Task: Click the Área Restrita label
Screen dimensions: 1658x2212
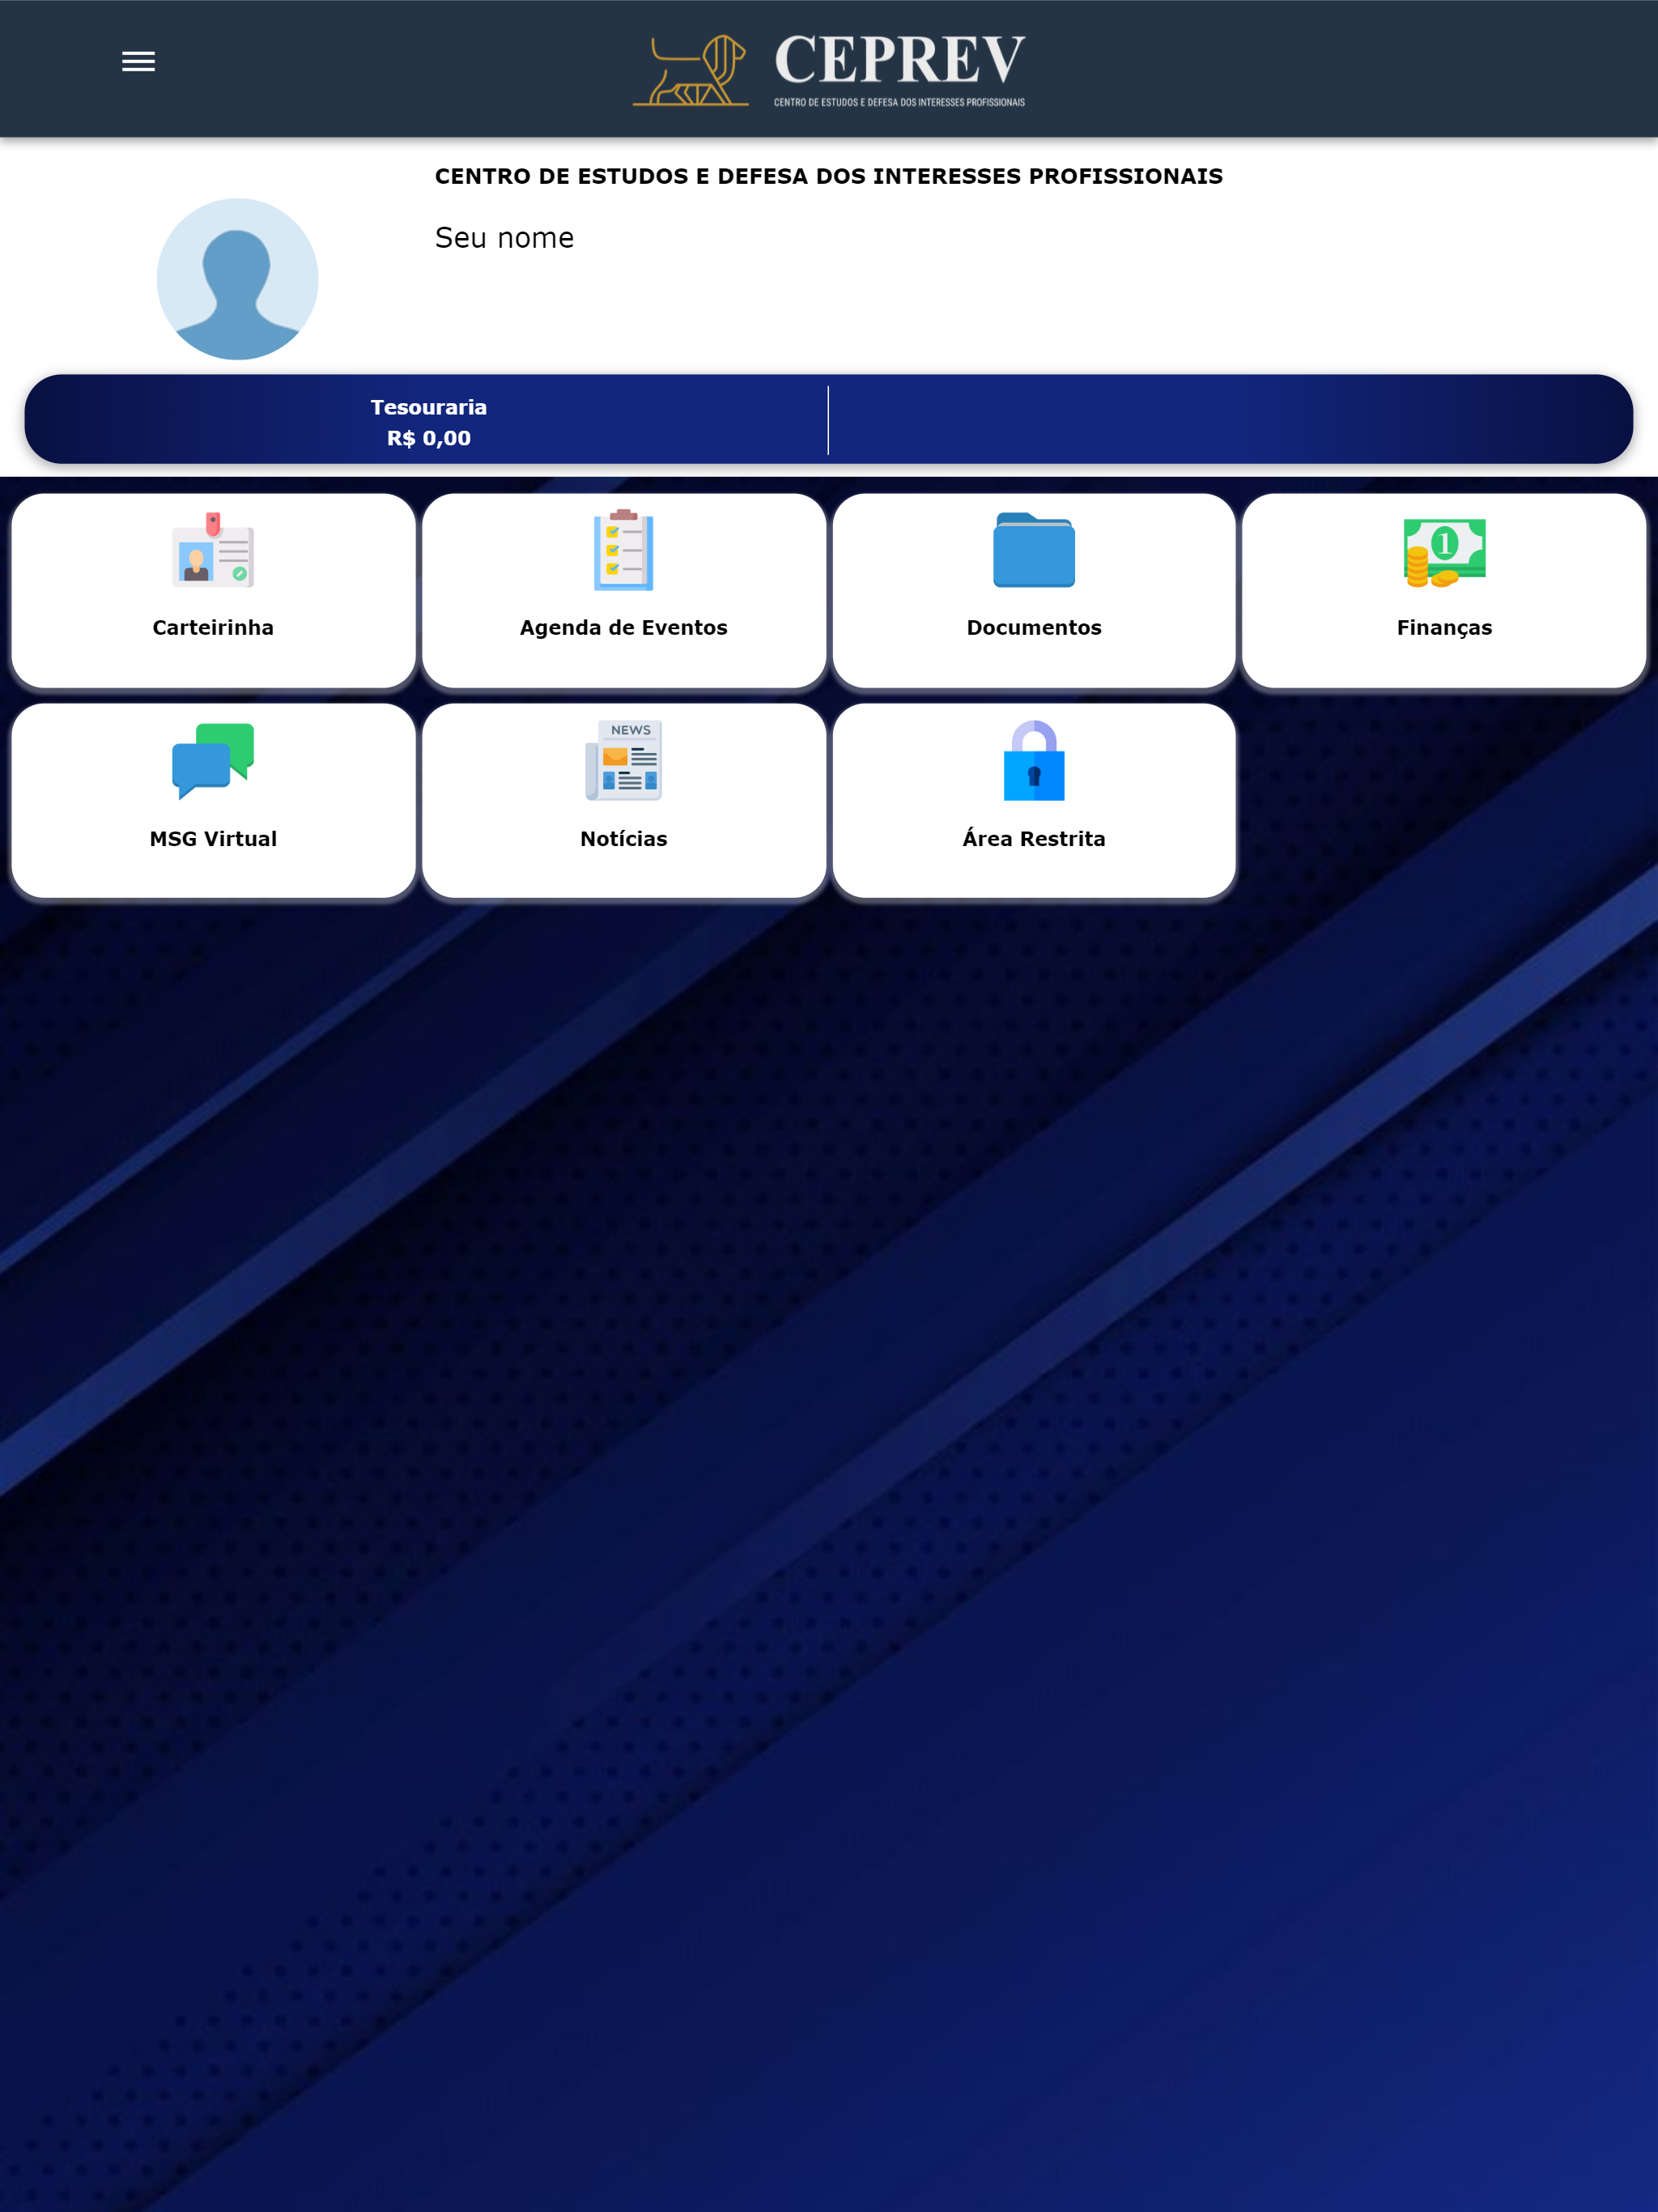Action: click(x=1034, y=838)
